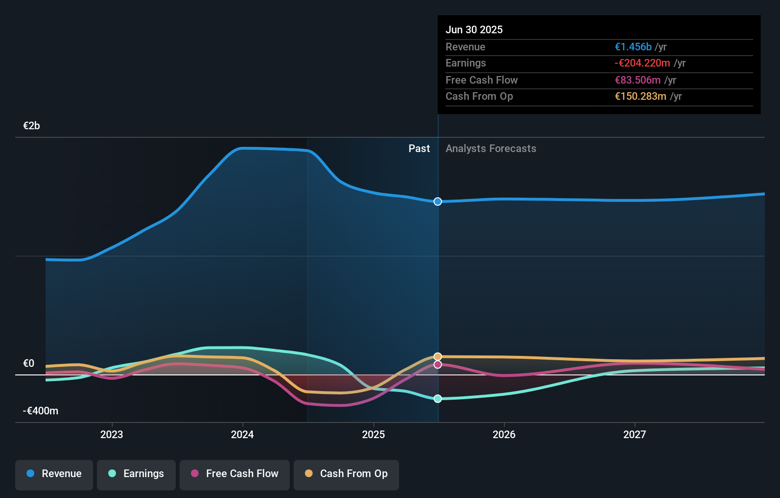Click the pink Free Cash Flow legend dot
Viewport: 780px width, 498px height.
pyautogui.click(x=195, y=474)
